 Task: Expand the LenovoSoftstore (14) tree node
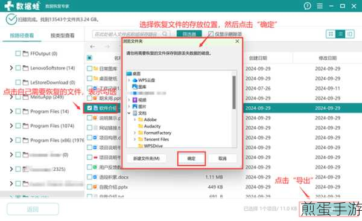11,68
